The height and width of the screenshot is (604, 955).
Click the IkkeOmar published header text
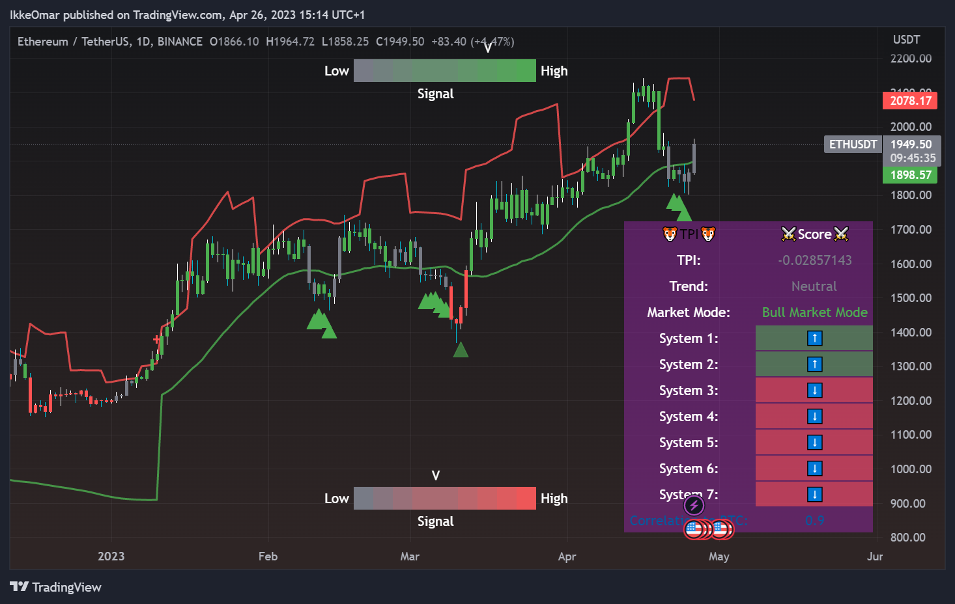[x=187, y=14]
